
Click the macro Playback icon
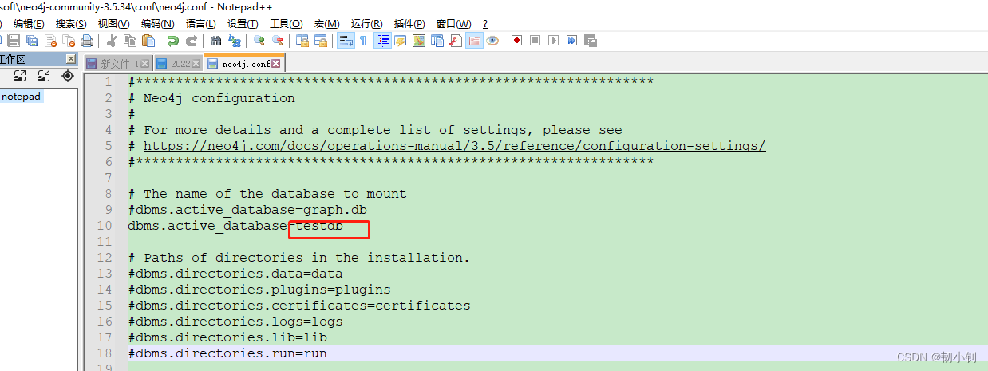[x=554, y=40]
